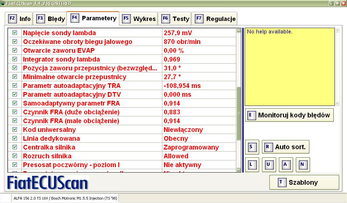Click the A key button
The height and width of the screenshot is (203, 347).
[286, 164]
